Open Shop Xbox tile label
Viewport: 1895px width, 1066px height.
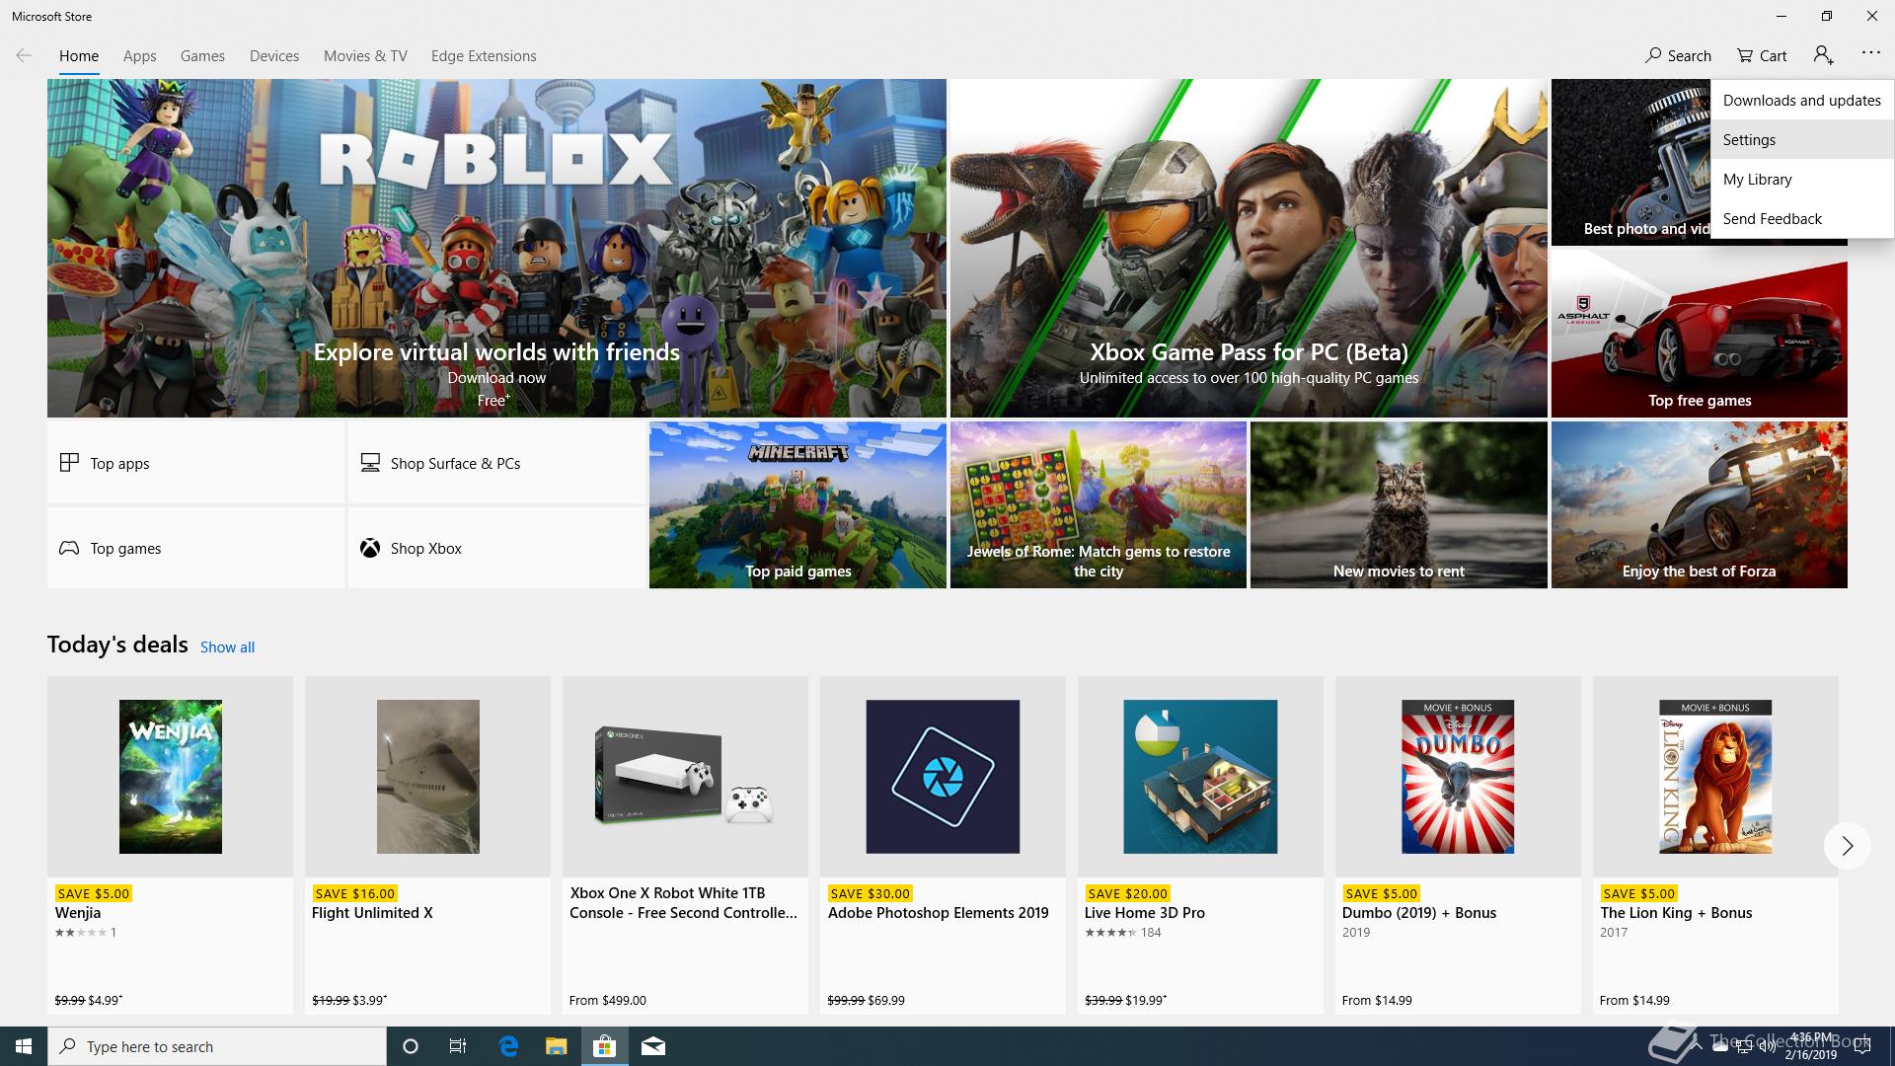tap(425, 548)
